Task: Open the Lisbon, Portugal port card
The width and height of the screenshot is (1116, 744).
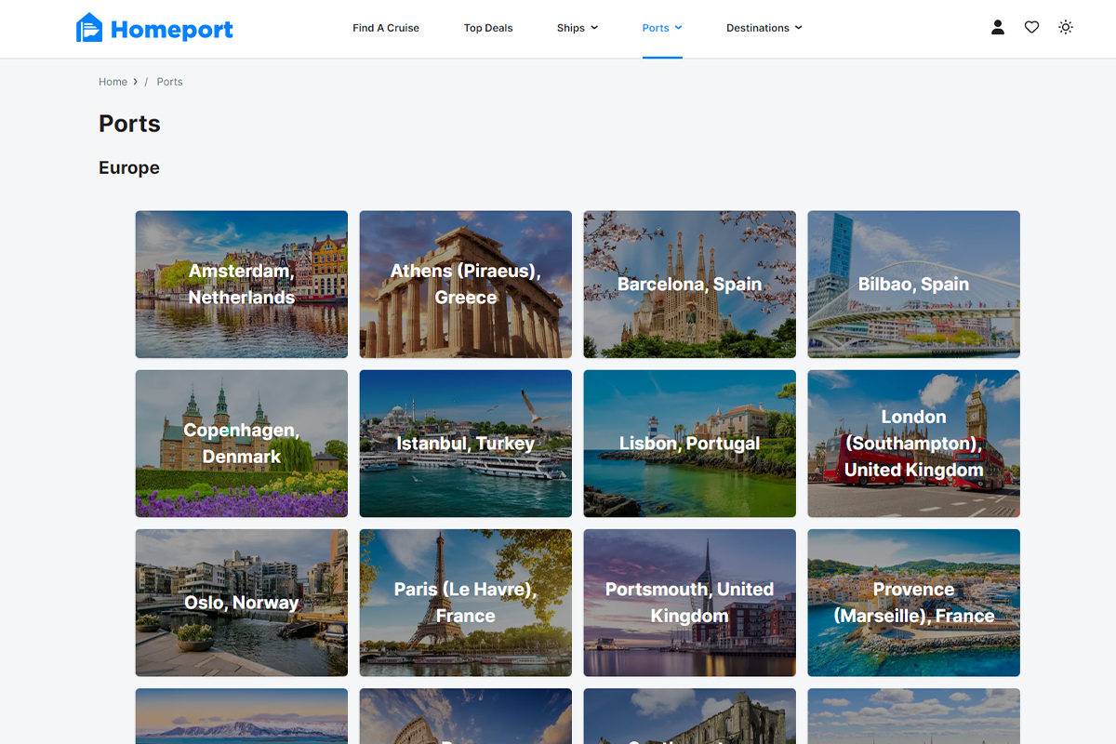Action: (690, 444)
